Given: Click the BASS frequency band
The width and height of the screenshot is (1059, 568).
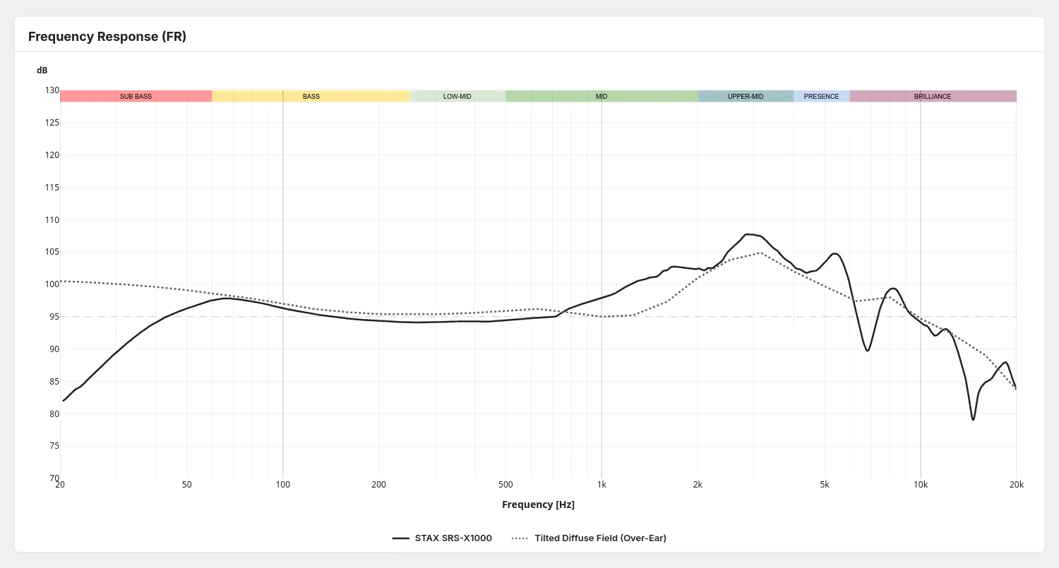Looking at the screenshot, I should click(311, 96).
